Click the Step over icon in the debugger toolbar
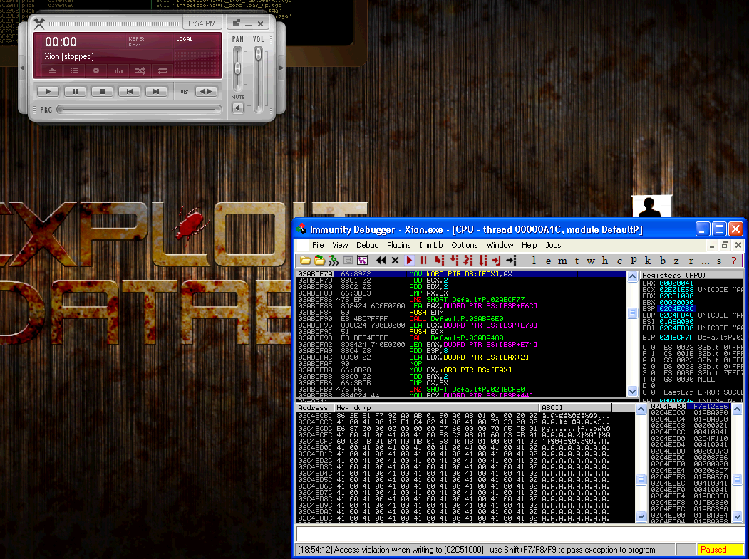The image size is (749, 559). [x=454, y=261]
